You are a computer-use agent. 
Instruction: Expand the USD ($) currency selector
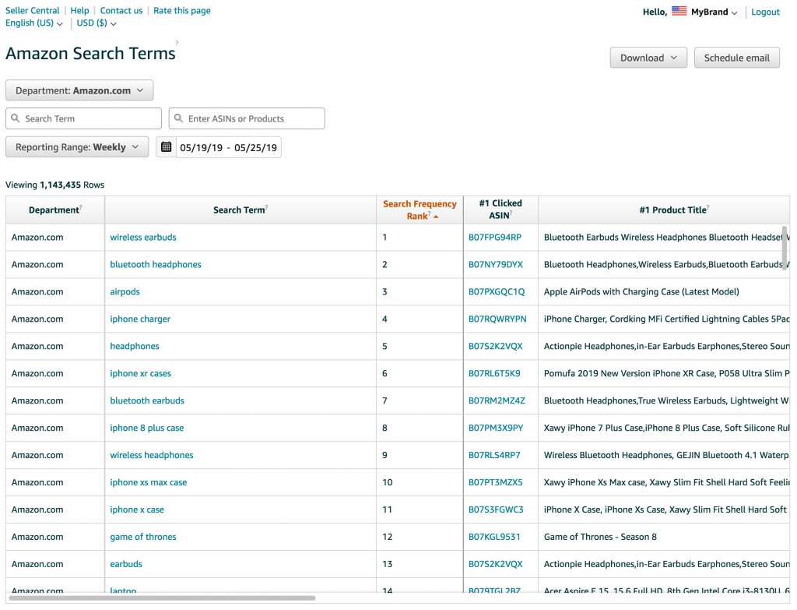[97, 23]
